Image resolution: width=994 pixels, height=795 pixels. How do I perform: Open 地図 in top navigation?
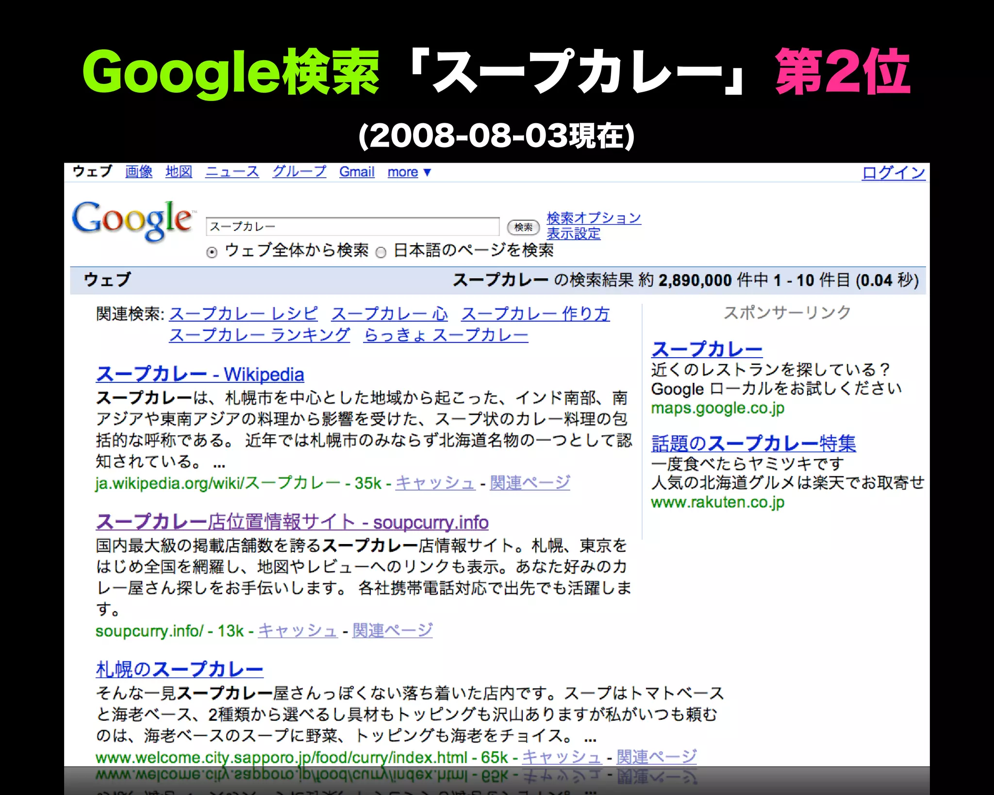179,172
